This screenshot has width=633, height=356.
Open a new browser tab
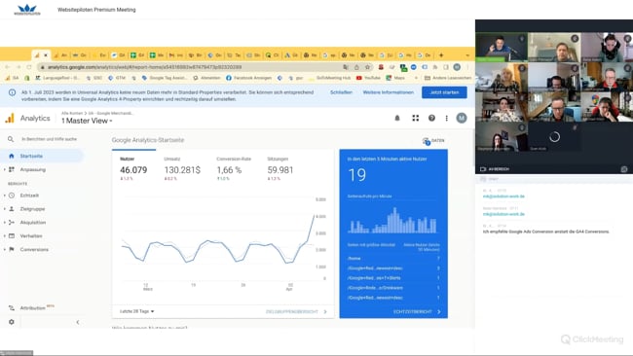[x=441, y=55]
